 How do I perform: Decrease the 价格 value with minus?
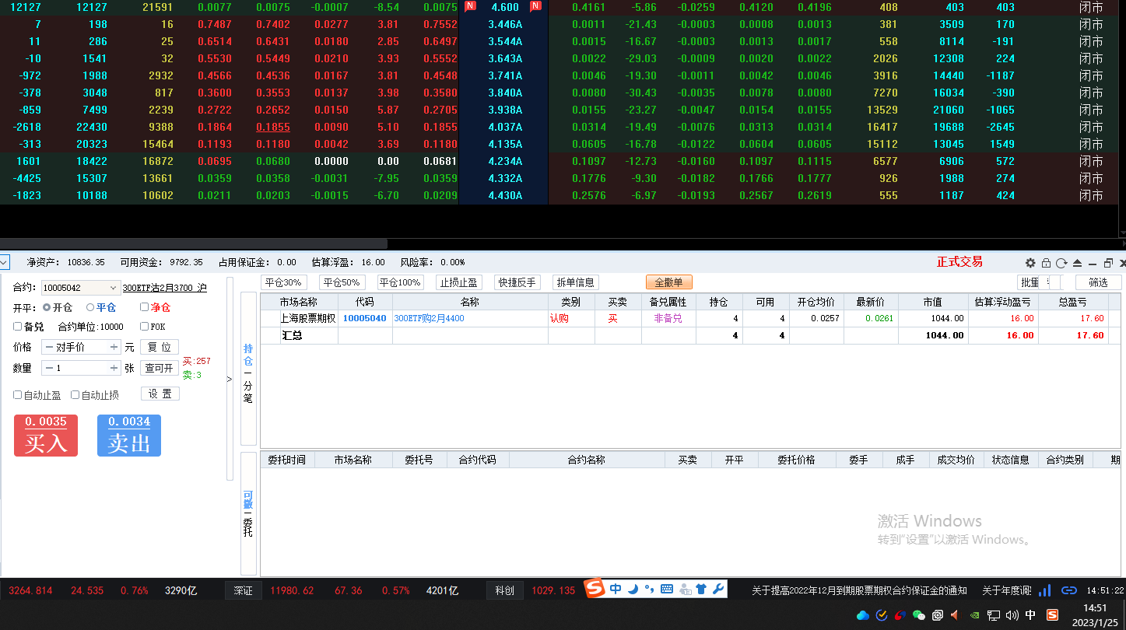[x=49, y=347]
